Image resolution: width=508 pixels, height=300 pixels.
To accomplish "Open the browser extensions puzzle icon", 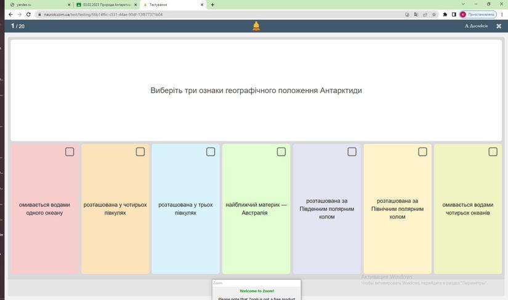I will pyautogui.click(x=445, y=15).
